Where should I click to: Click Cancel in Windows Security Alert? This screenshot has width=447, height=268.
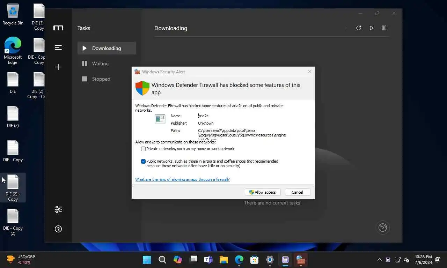[297, 192]
